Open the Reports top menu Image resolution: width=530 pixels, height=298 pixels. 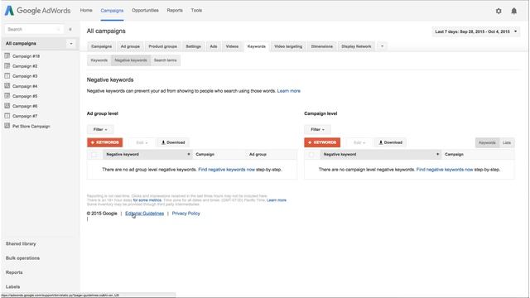[175, 11]
